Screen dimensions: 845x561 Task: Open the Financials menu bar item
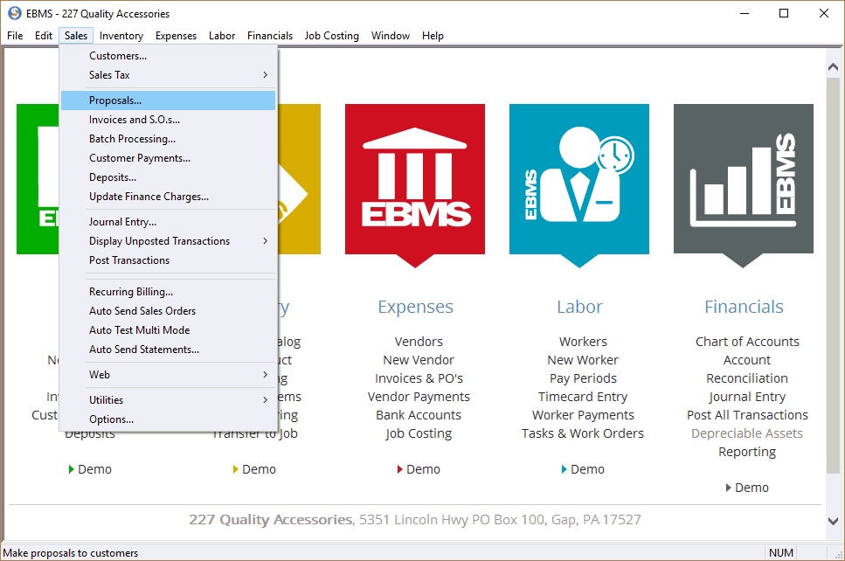coord(270,36)
